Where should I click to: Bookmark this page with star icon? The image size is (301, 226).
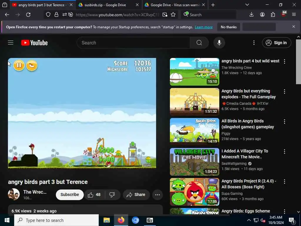click(x=173, y=15)
